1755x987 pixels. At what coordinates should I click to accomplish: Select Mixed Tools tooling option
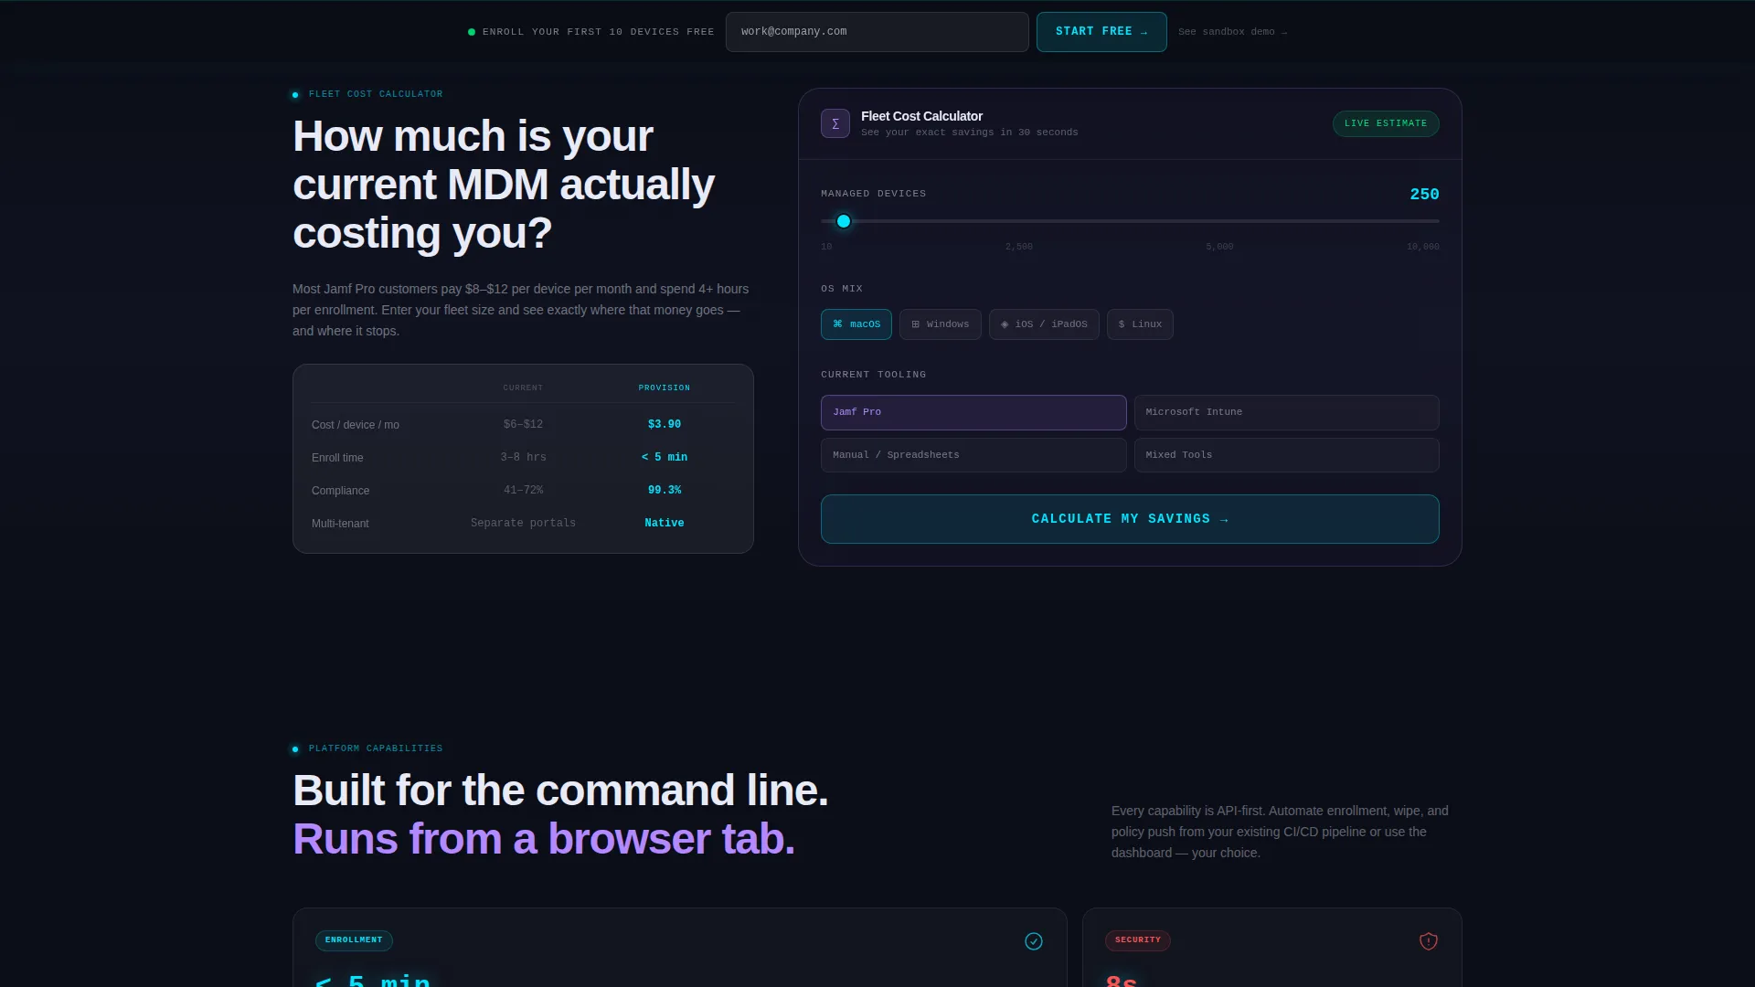[1286, 455]
